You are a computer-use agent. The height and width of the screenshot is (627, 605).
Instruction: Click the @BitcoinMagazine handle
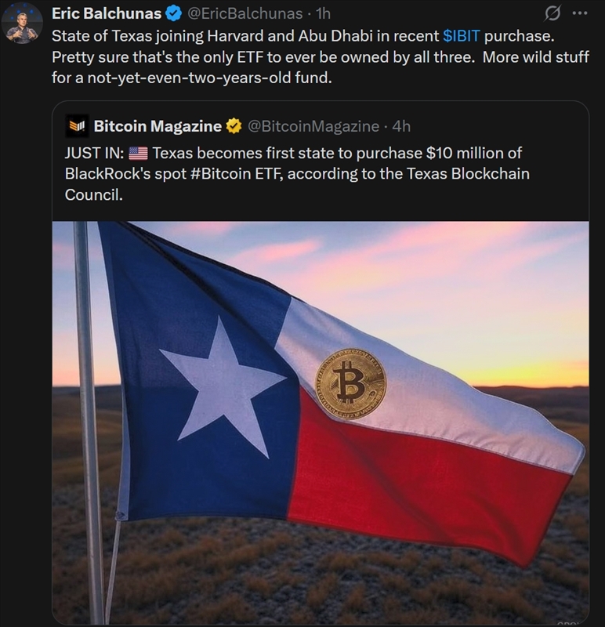(x=314, y=125)
